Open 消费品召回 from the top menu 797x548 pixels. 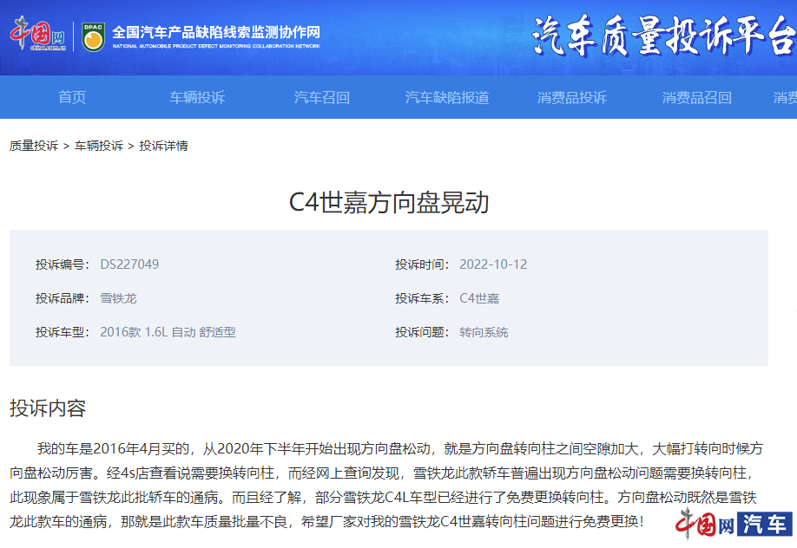pyautogui.click(x=699, y=97)
